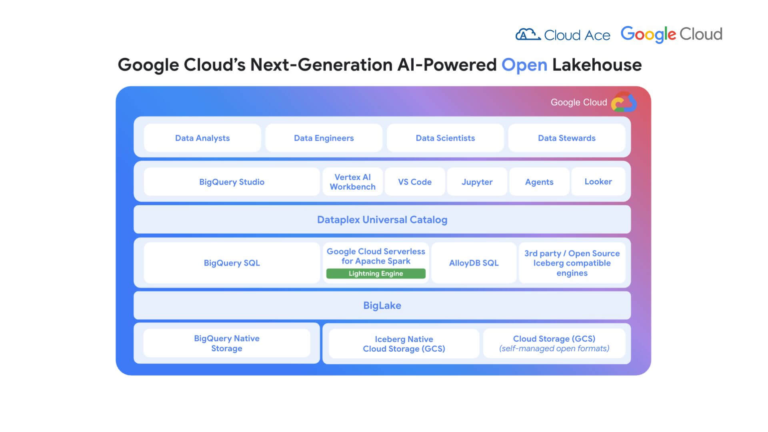Select the AlloyDB SQL box
This screenshot has height=432, width=768.
click(x=474, y=263)
